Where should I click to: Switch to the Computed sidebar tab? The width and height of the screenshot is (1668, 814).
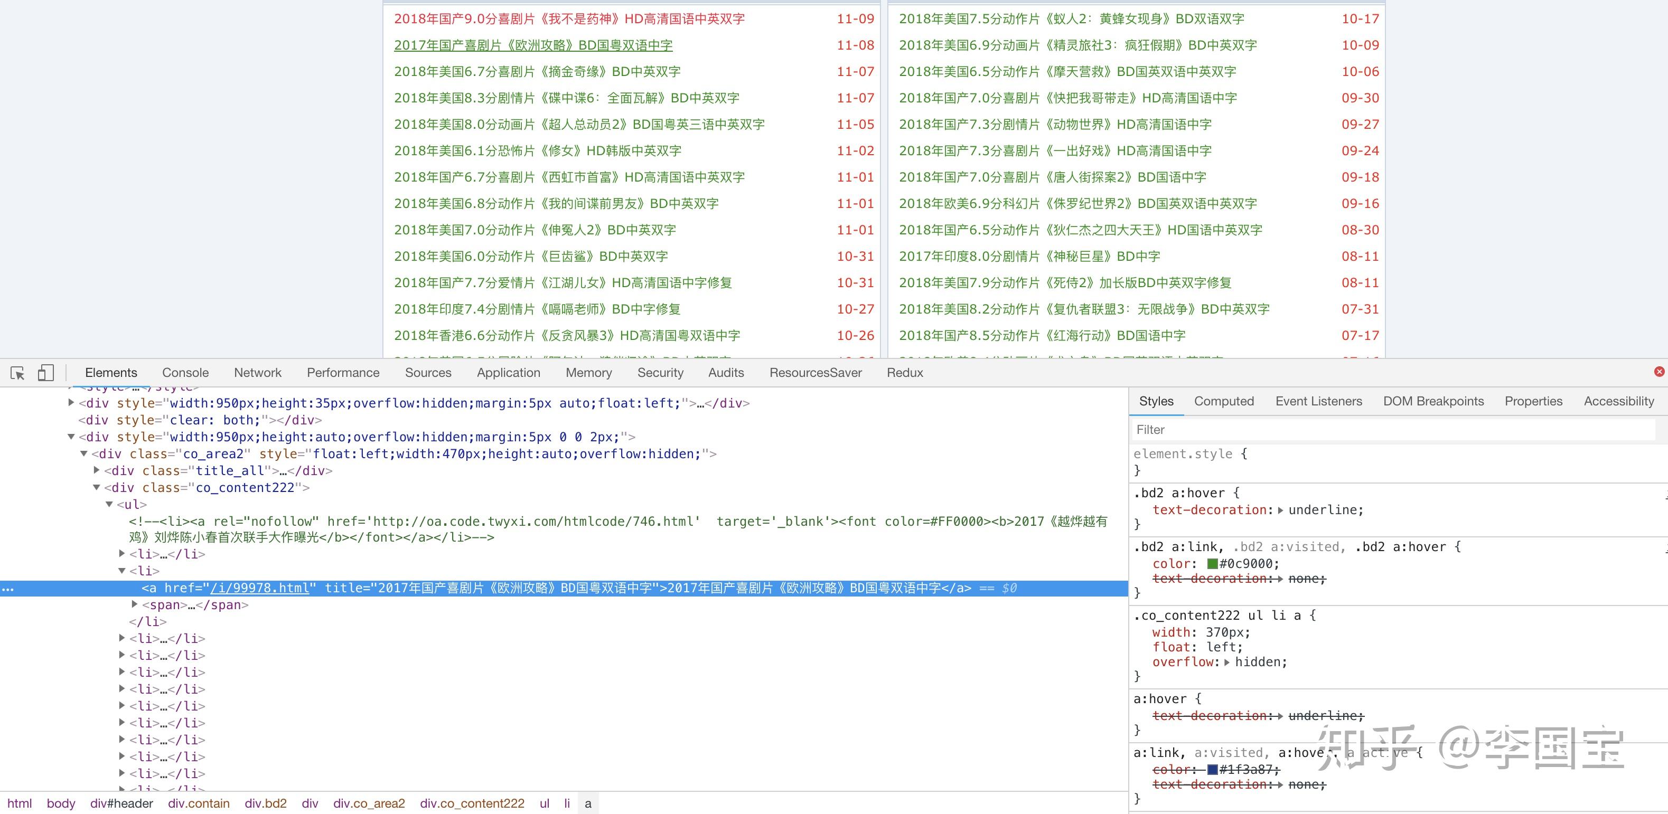[x=1224, y=401]
